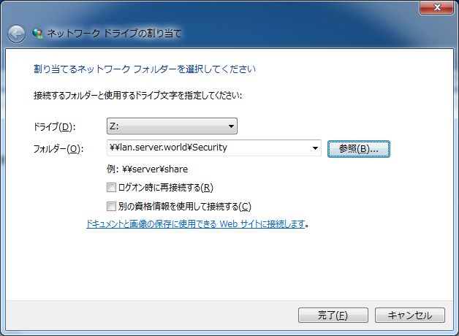Screen dimensions: 459x336
Task: Click the blue heading about selecting folder
Action: [145, 69]
